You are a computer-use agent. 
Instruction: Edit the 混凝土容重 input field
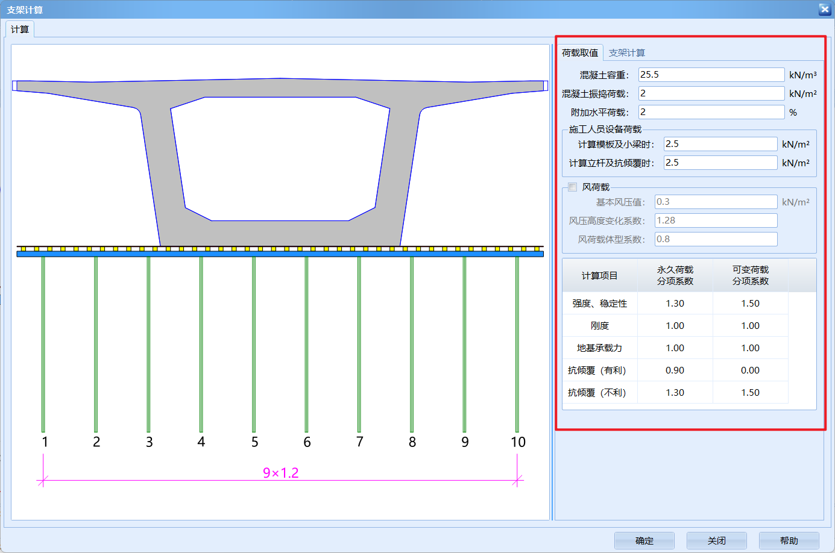pos(711,75)
